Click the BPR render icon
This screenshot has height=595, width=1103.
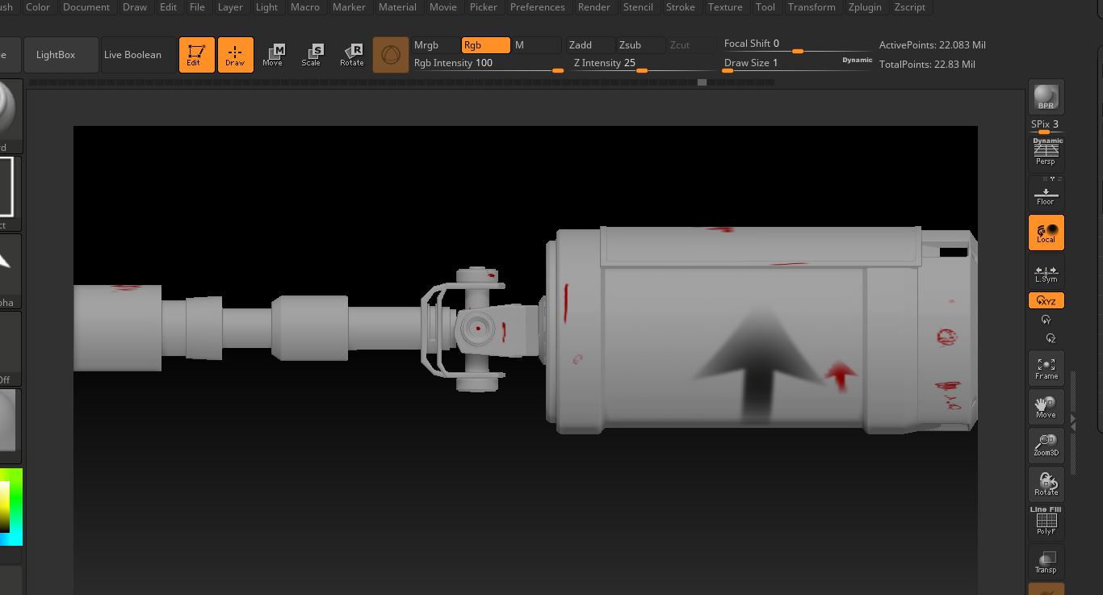click(x=1046, y=96)
